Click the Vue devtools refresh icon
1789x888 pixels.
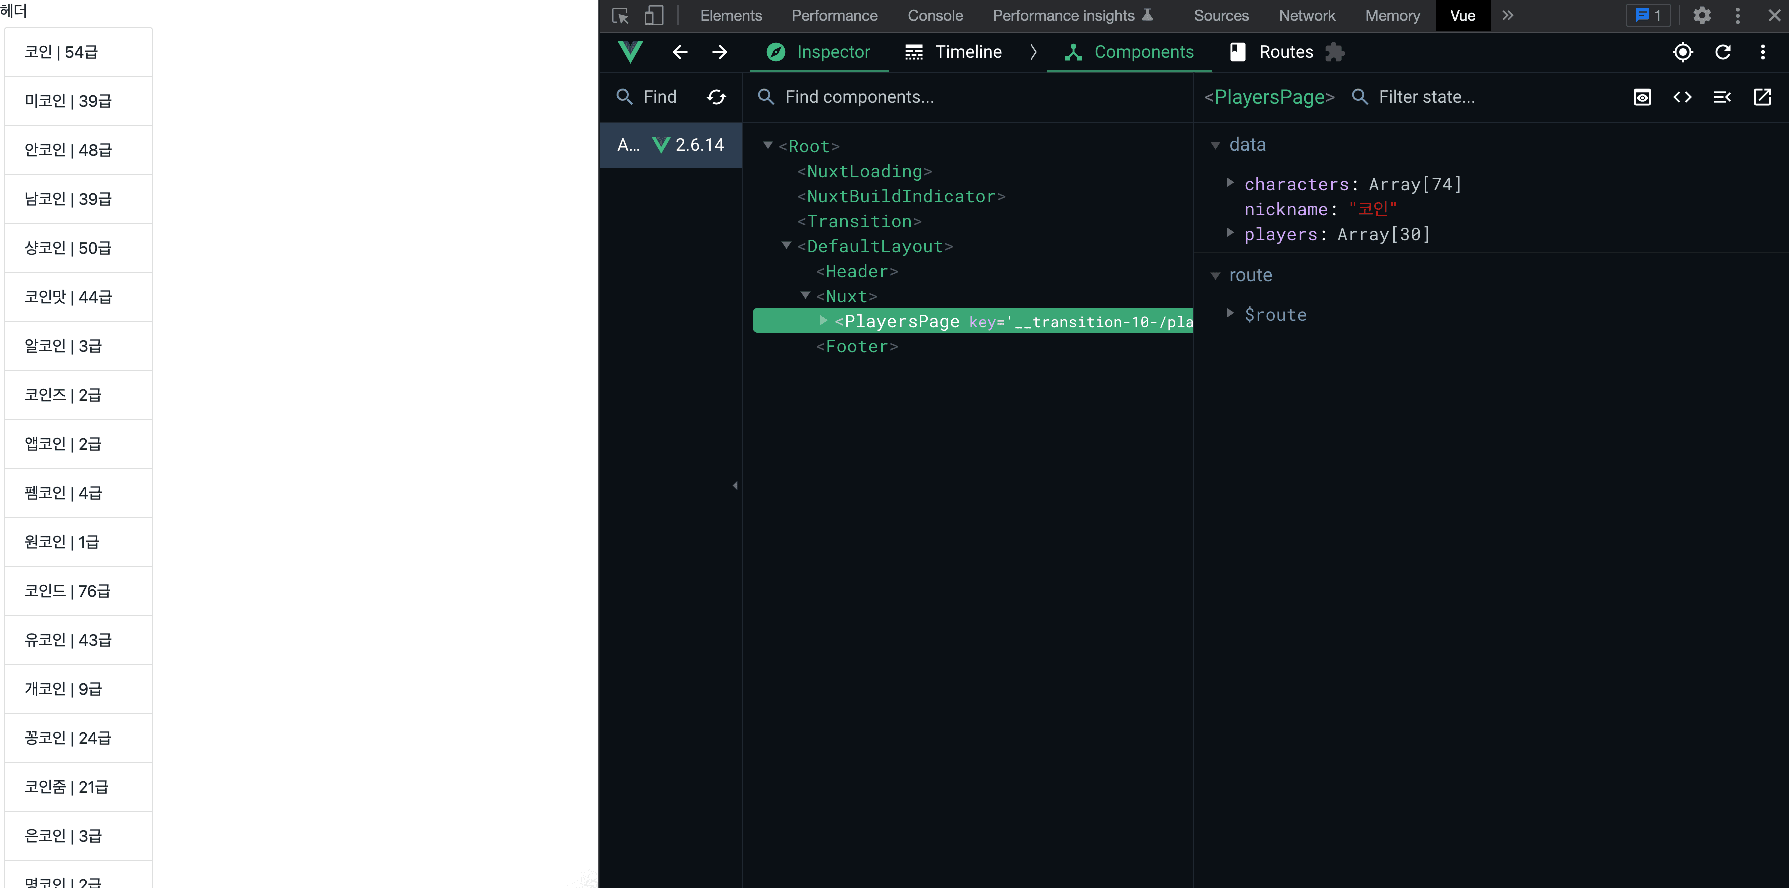click(1723, 52)
